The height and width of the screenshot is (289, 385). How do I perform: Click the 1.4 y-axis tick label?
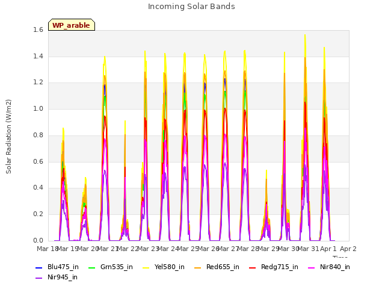tap(38, 56)
